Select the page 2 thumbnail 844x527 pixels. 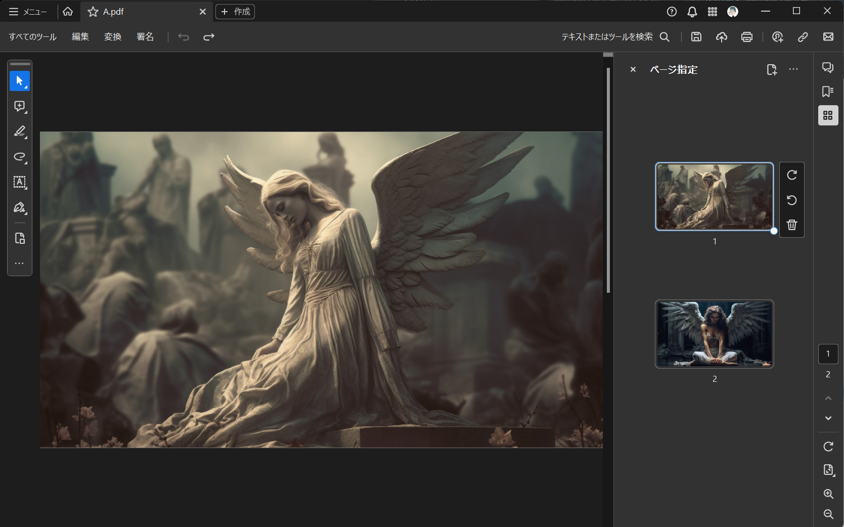[x=714, y=334]
